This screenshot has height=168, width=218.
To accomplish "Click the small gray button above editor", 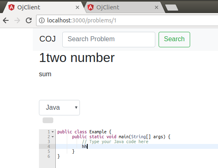I will (48, 120).
